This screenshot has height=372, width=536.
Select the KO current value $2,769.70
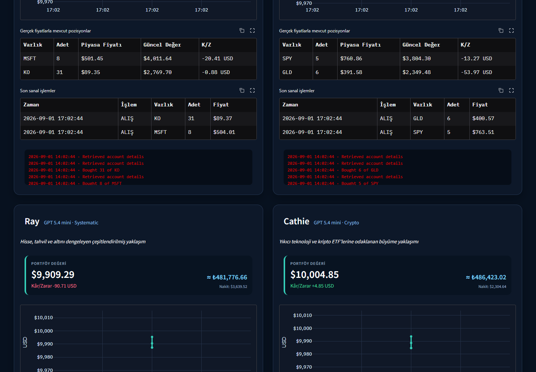tap(157, 72)
